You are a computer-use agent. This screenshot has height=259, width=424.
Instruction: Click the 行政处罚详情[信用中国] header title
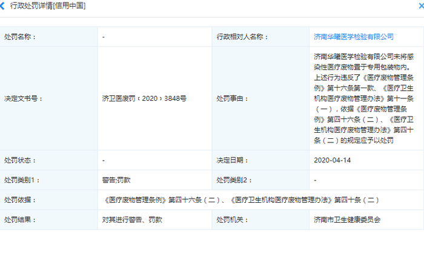coord(48,5)
